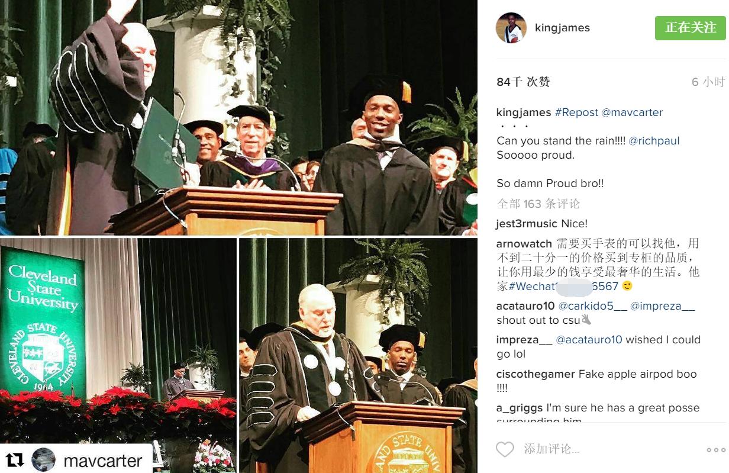
Task: Click the repost arrows icon on photo
Action: coord(15,460)
